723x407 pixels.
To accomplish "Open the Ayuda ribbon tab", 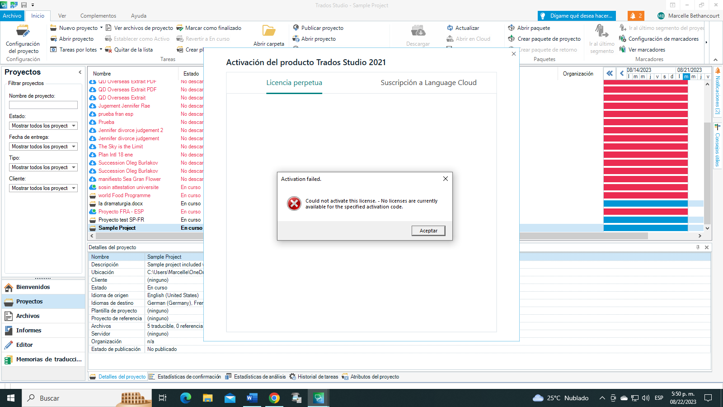I will pyautogui.click(x=139, y=16).
